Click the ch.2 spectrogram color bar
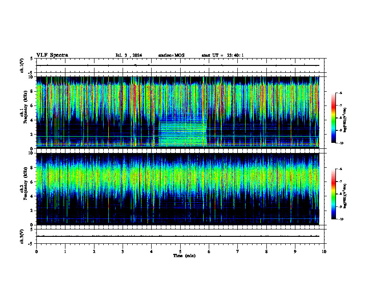 pos(334,194)
